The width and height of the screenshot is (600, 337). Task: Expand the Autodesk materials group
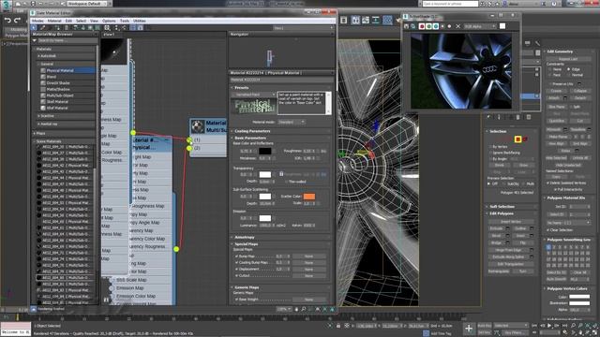(x=48, y=56)
